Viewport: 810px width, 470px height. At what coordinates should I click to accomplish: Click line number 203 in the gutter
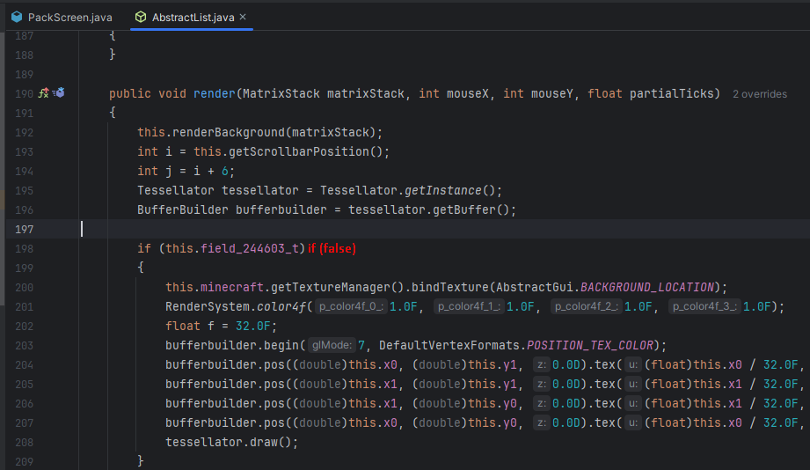[25, 346]
